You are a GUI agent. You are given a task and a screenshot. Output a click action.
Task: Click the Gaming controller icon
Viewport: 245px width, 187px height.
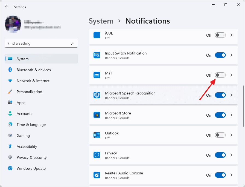pos(10,135)
